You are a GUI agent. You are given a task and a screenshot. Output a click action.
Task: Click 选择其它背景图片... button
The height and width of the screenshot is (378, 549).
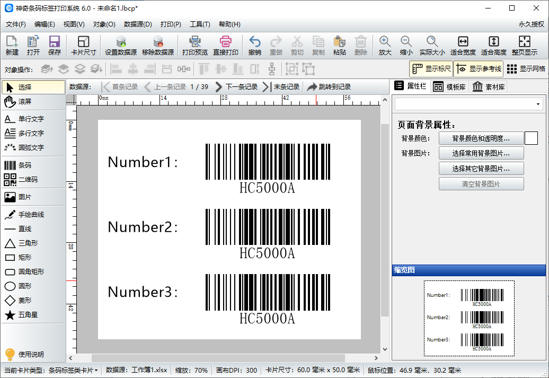pyautogui.click(x=481, y=169)
